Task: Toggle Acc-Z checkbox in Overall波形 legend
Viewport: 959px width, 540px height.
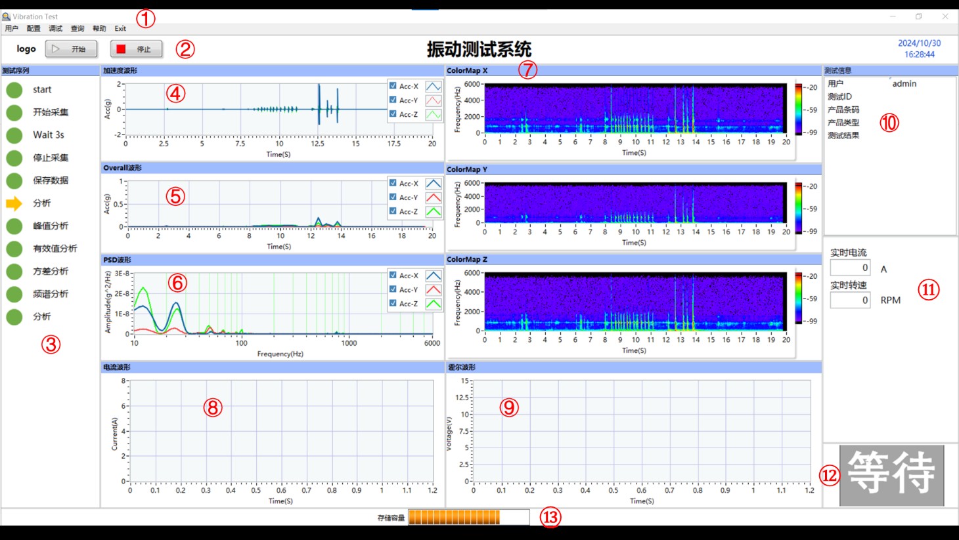Action: pyautogui.click(x=393, y=211)
